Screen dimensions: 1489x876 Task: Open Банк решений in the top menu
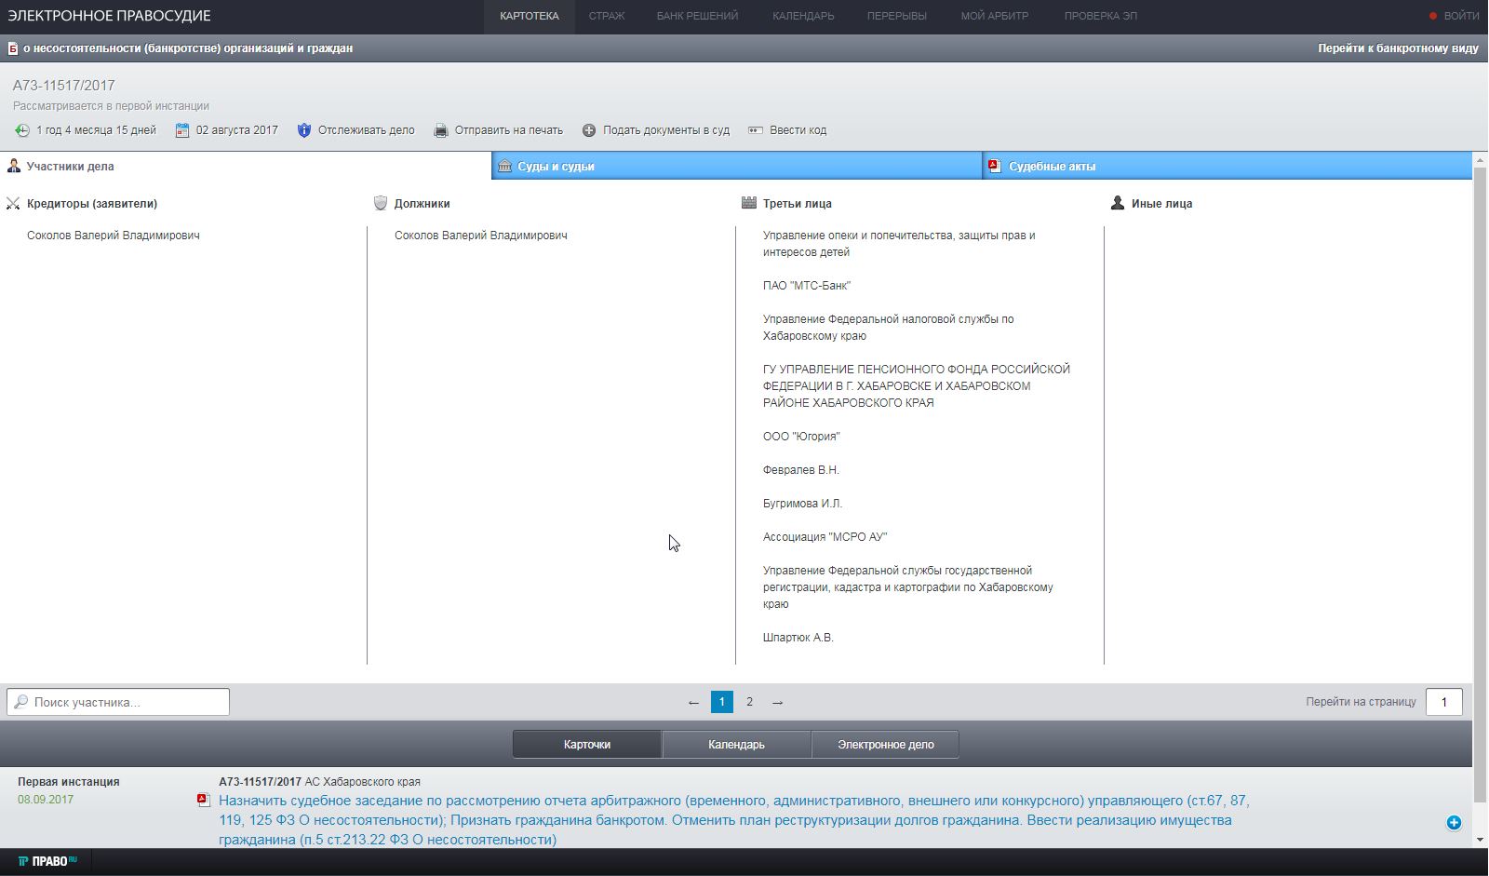pos(697,16)
